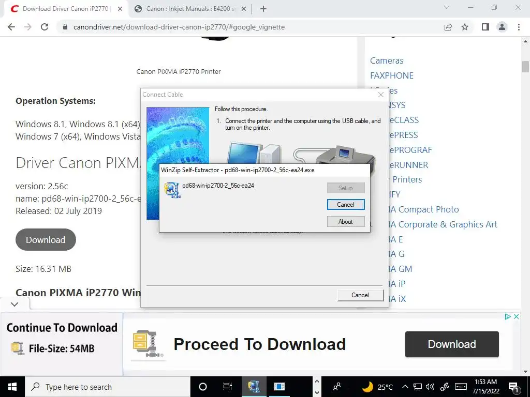This screenshot has height=397, width=530.
Task: Click About in WinZip Self-Extractor
Action: point(346,222)
